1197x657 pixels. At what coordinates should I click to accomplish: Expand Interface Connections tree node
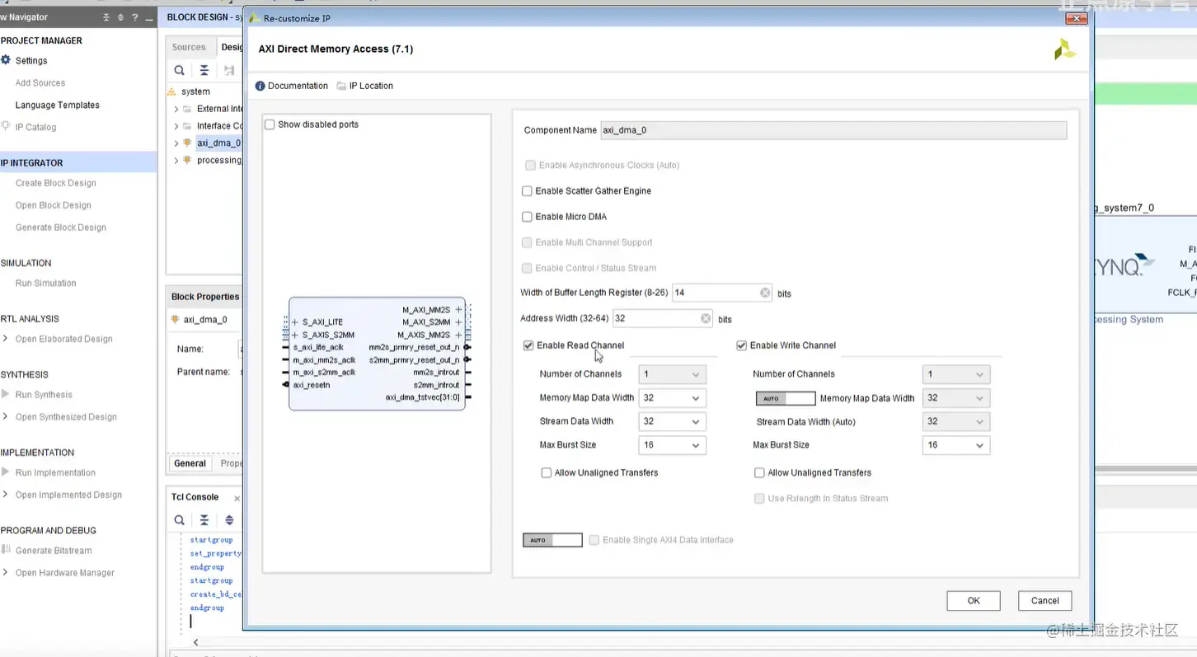[x=176, y=126]
